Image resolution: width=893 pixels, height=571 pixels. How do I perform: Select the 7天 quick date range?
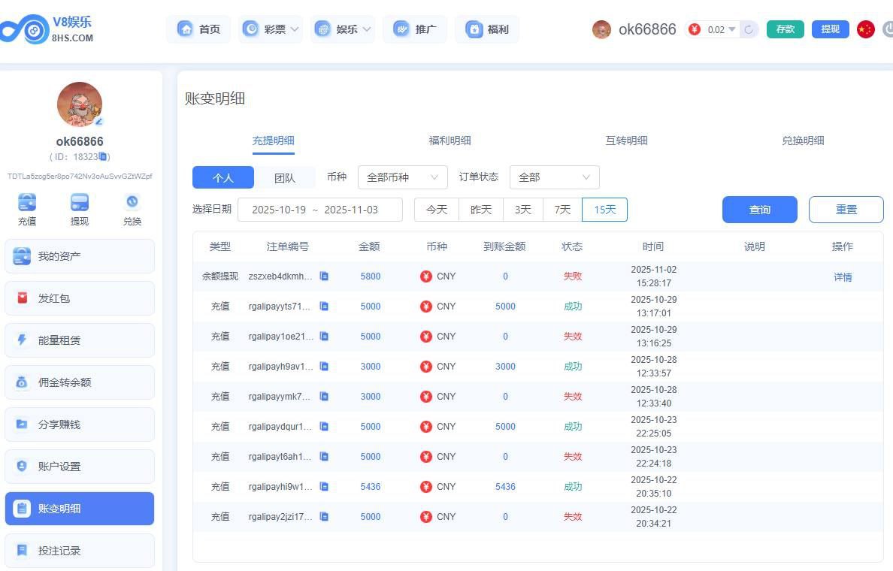[562, 210]
